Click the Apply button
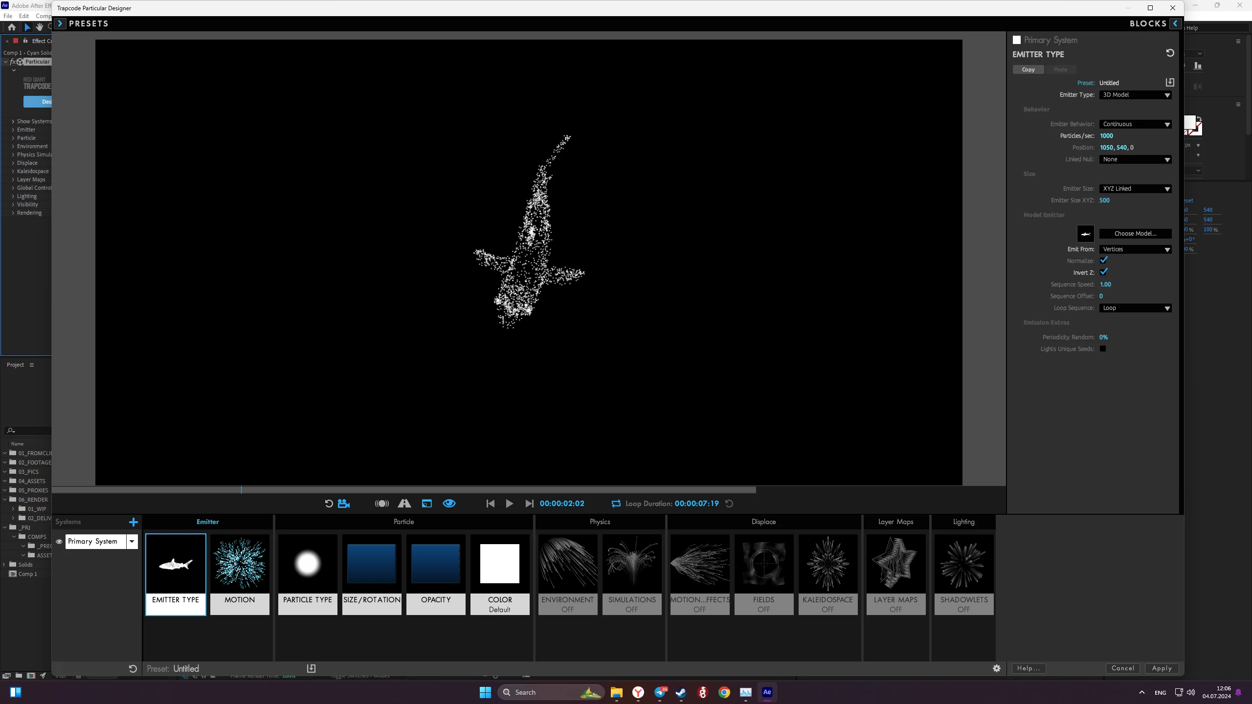 pyautogui.click(x=1162, y=668)
